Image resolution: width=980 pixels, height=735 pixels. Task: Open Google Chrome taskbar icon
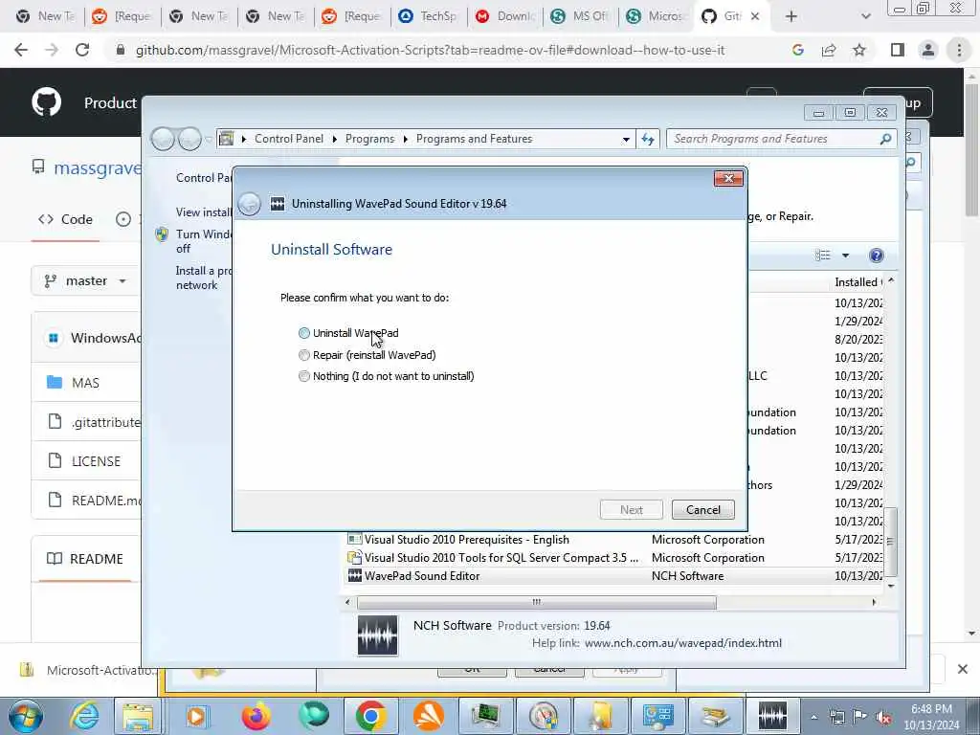pyautogui.click(x=370, y=716)
